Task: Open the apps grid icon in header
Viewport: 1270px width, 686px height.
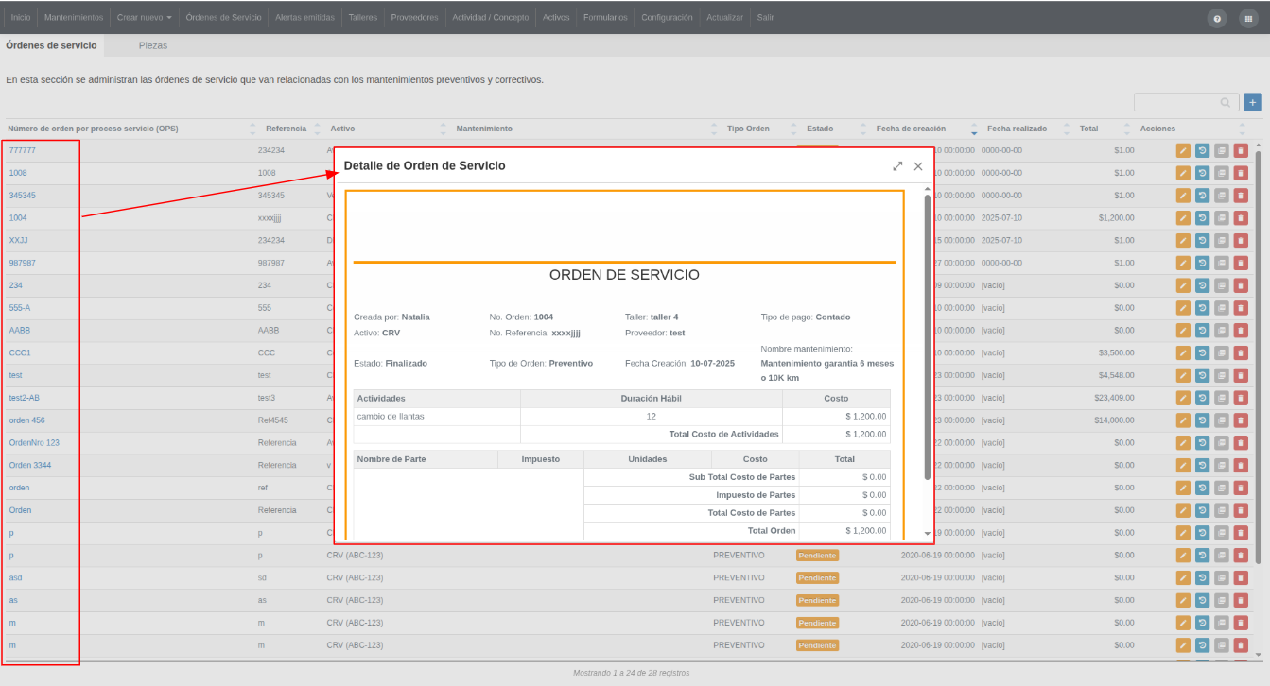Action: (1248, 18)
